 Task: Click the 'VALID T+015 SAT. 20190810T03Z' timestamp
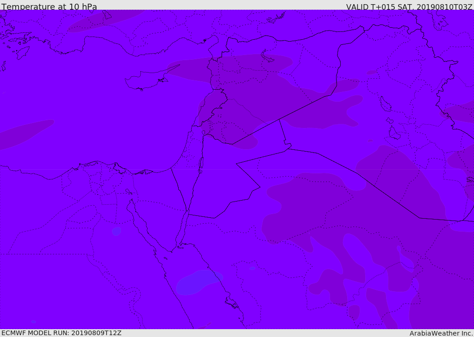tap(409, 6)
